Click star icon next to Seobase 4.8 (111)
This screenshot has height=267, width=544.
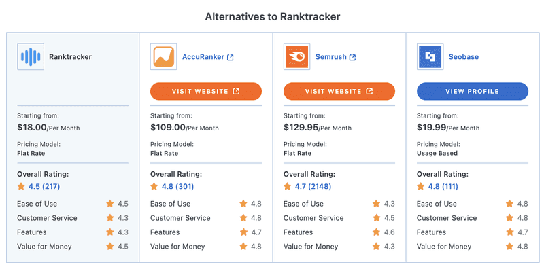(x=421, y=187)
